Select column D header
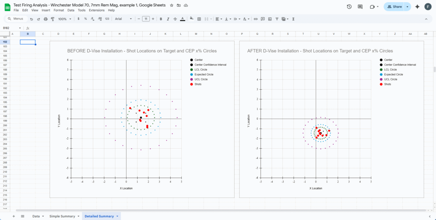 58,34
